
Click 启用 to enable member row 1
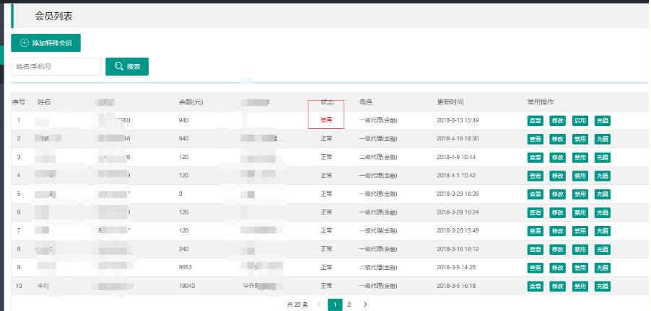(580, 120)
